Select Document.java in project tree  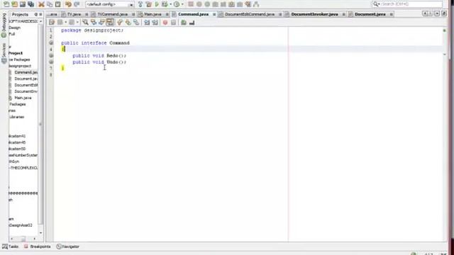point(26,79)
